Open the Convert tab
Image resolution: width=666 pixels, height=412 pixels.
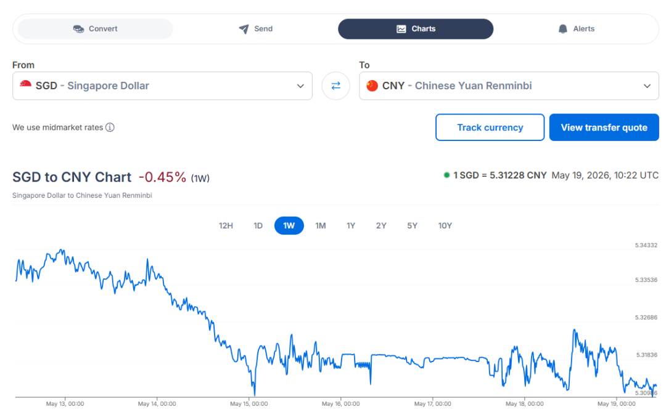tap(95, 29)
